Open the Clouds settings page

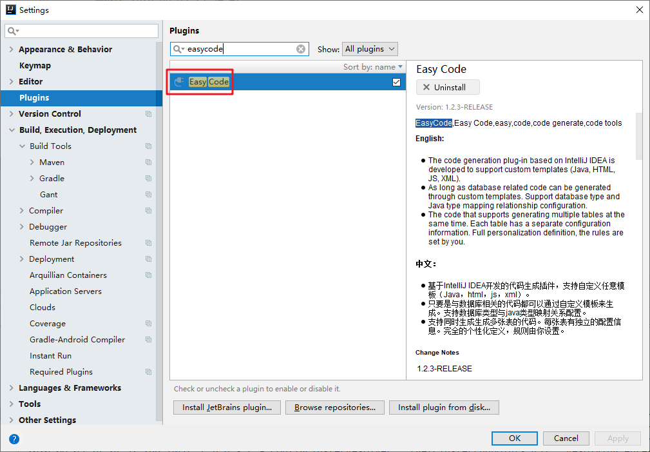coord(43,308)
